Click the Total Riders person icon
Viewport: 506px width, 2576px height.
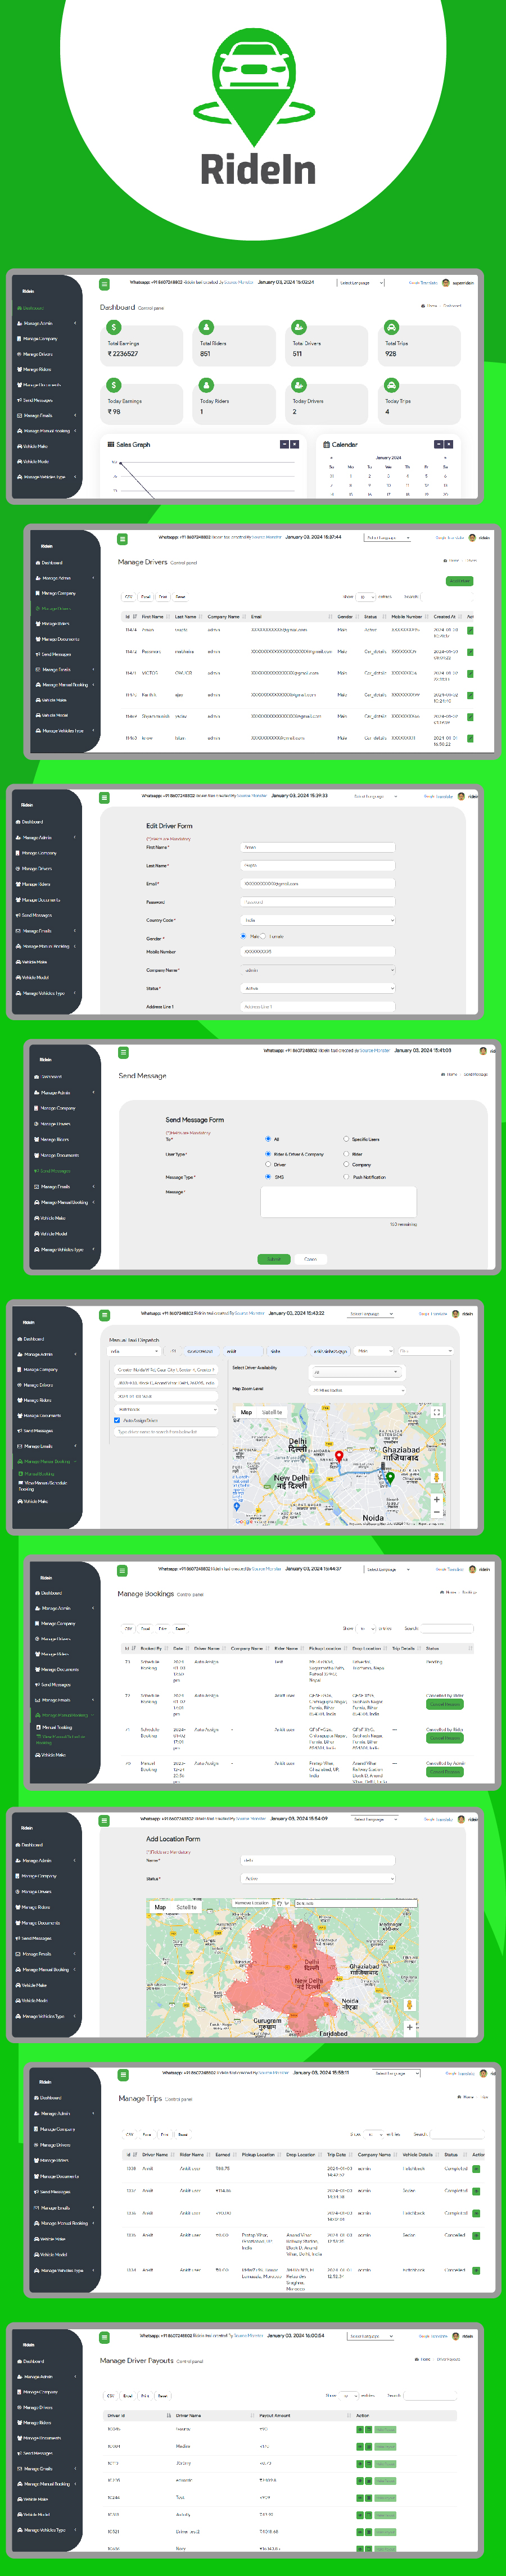(206, 327)
